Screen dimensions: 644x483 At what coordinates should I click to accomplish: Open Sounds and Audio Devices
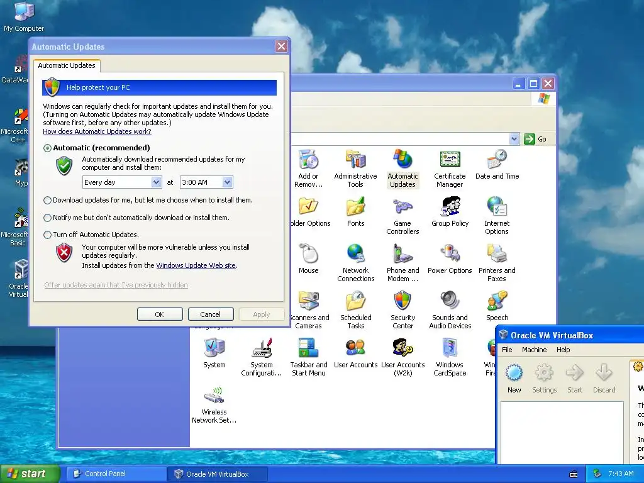(x=450, y=310)
